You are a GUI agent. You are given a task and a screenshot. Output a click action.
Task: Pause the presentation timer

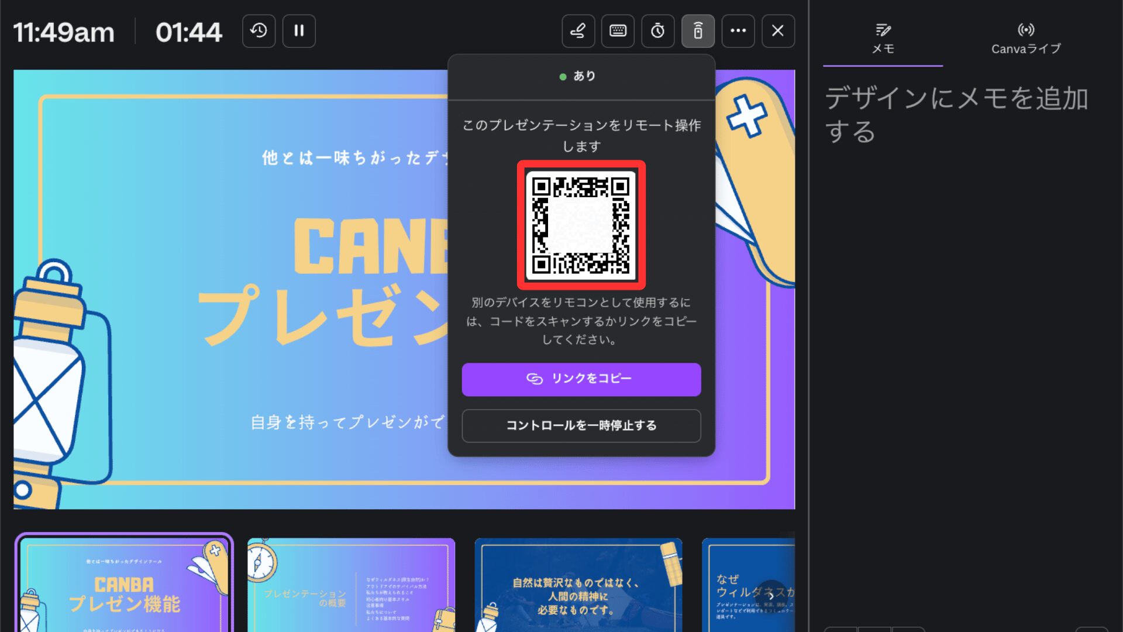pyautogui.click(x=299, y=31)
